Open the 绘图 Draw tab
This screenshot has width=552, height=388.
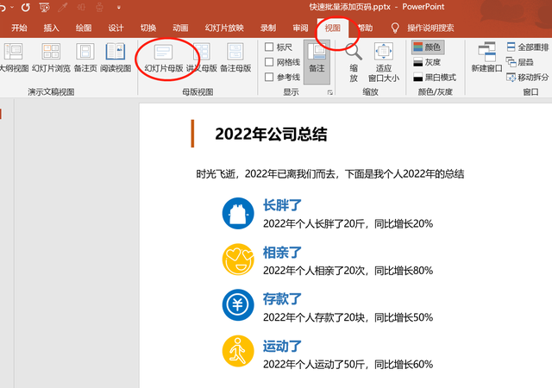[x=84, y=28]
